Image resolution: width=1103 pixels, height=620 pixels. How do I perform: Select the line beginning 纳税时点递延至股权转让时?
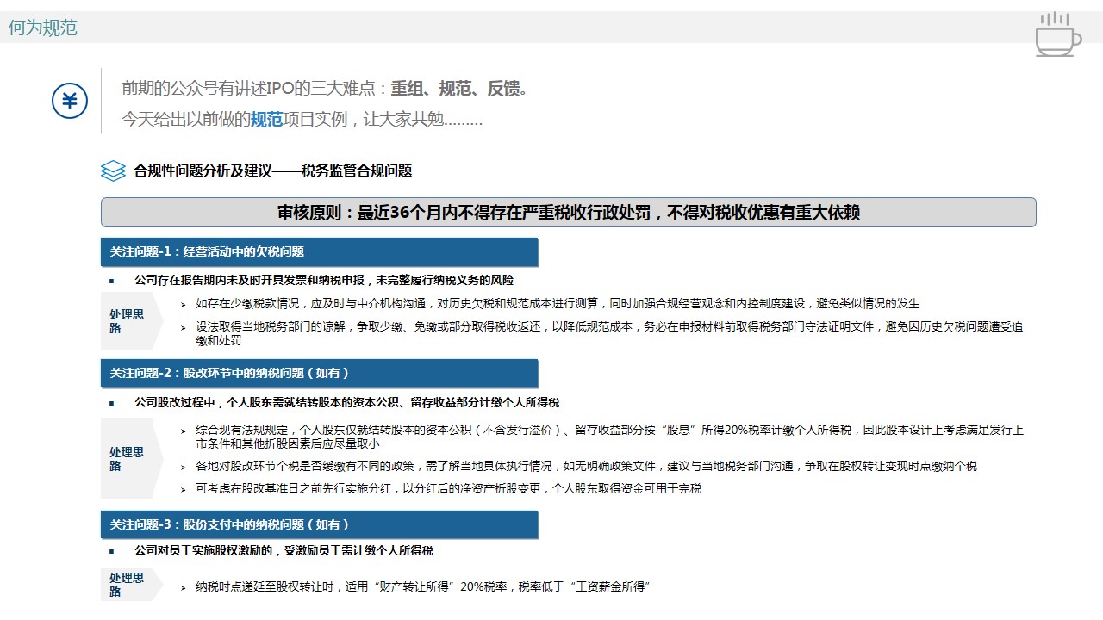(x=422, y=587)
